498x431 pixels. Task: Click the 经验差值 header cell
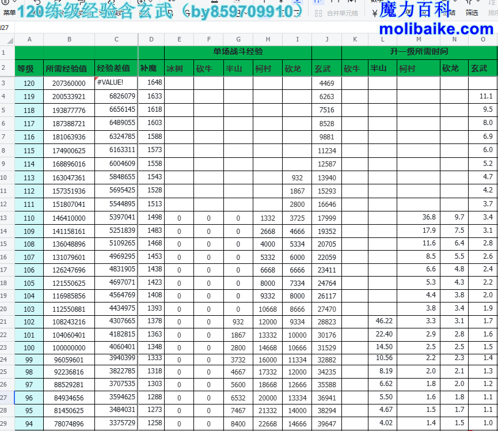tap(116, 69)
